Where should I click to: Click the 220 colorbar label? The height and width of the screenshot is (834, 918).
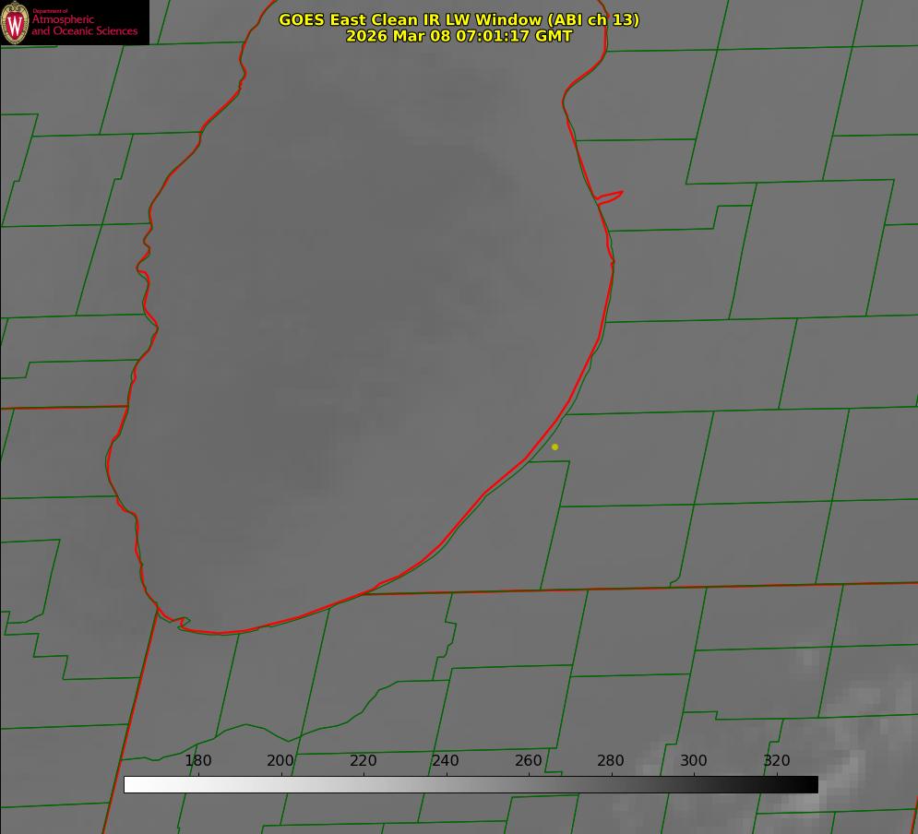pyautogui.click(x=363, y=760)
